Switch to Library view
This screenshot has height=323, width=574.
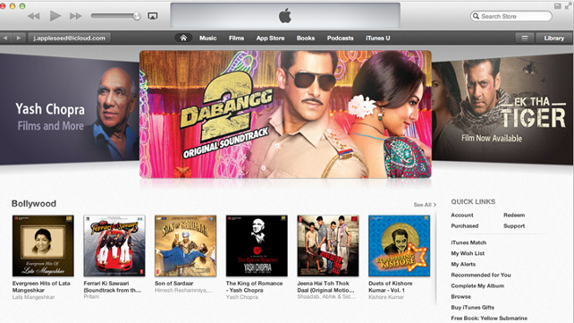tap(553, 38)
